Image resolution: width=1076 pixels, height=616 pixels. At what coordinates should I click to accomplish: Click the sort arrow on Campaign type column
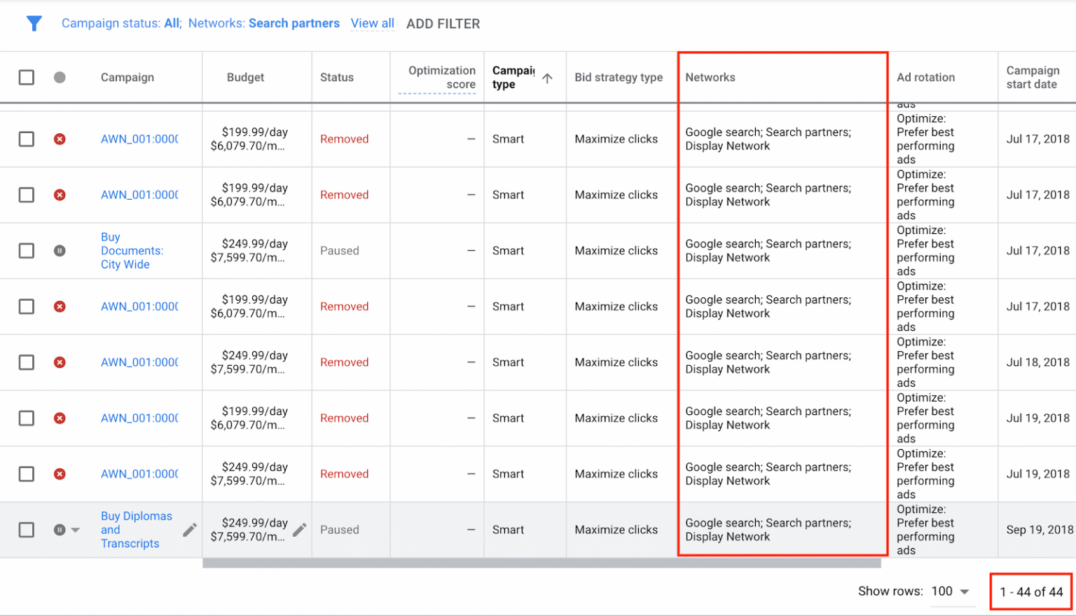coord(547,78)
